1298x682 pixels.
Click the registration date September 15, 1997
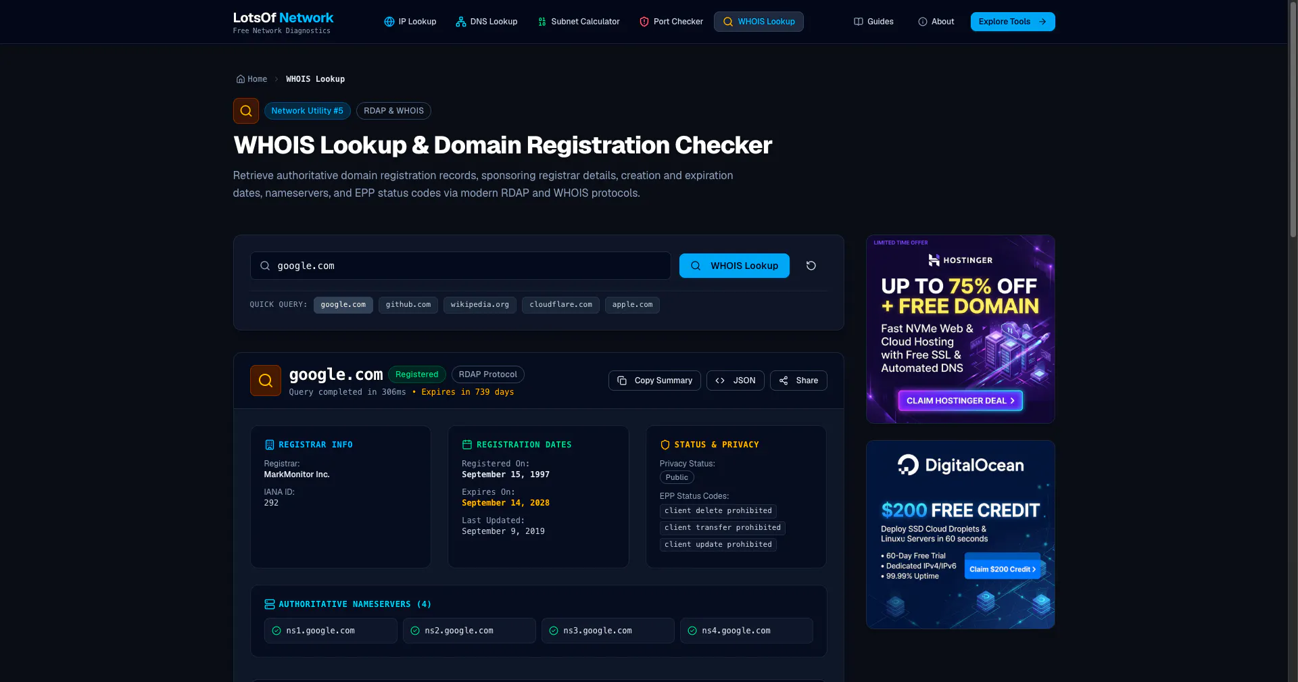(x=506, y=474)
